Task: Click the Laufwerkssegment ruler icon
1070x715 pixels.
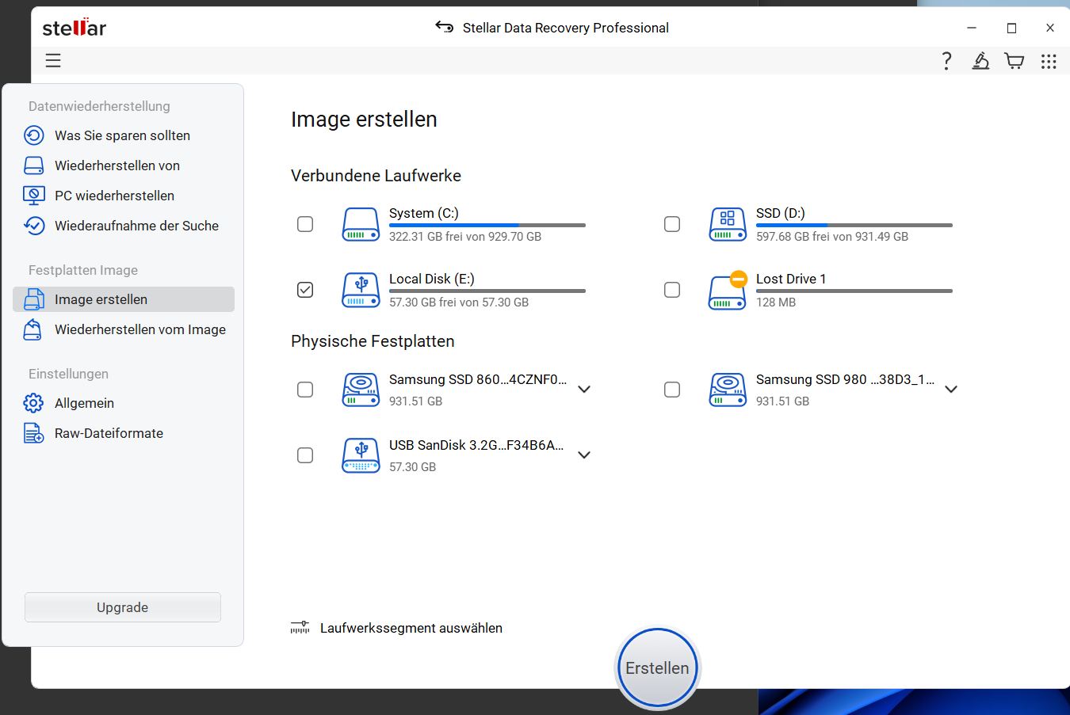Action: (x=300, y=628)
